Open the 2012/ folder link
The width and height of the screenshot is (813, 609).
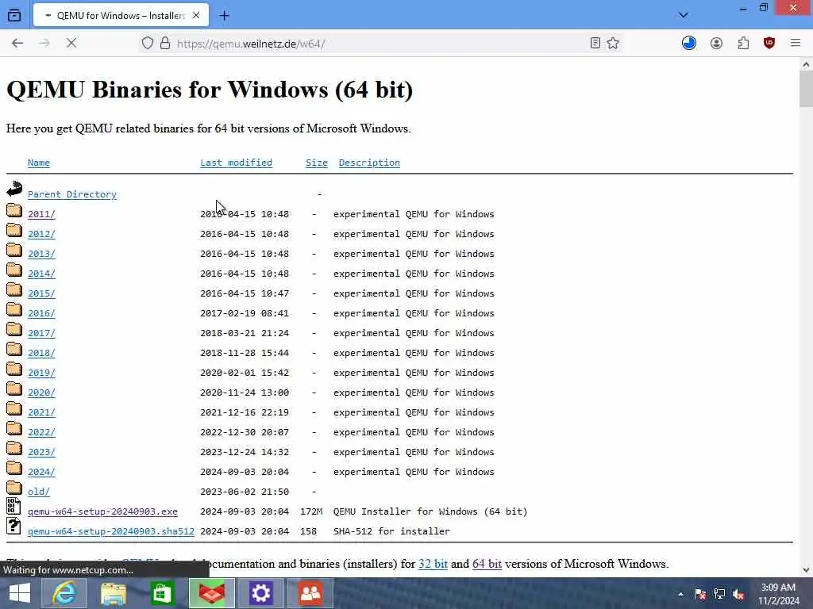click(x=41, y=234)
